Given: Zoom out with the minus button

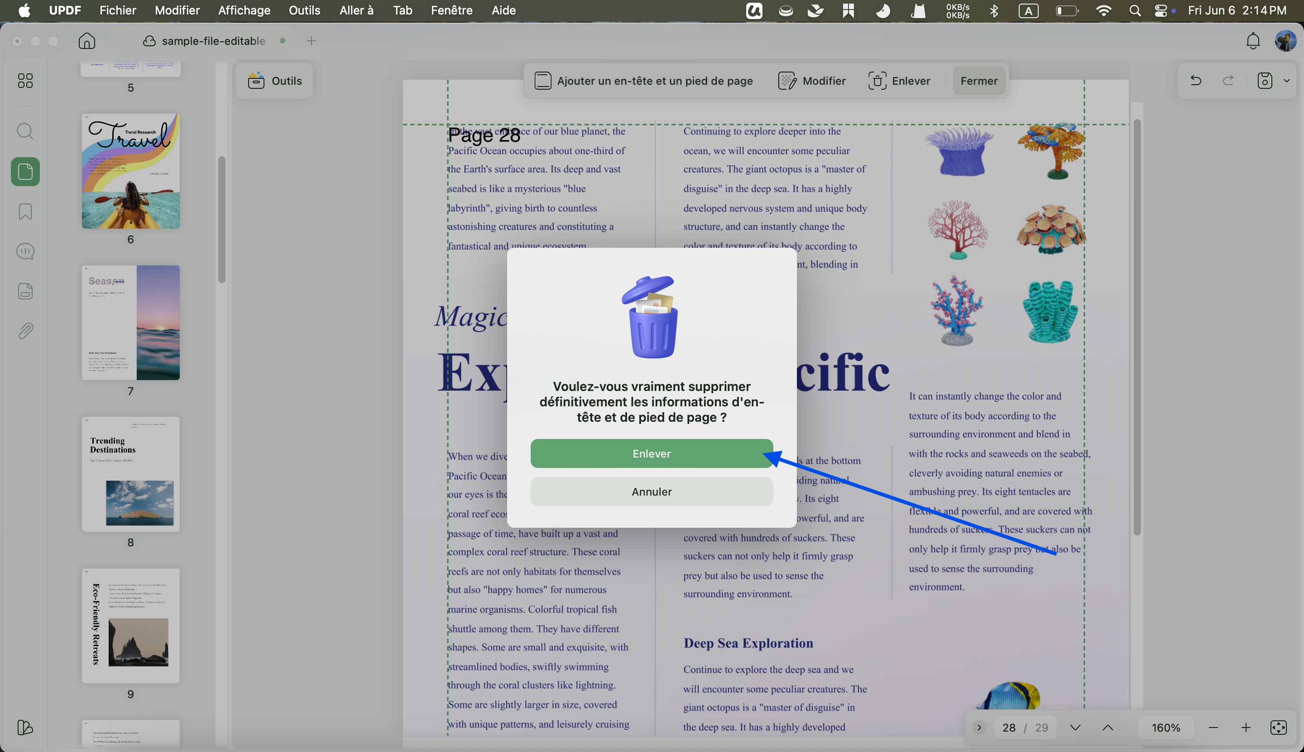Looking at the screenshot, I should [1213, 727].
